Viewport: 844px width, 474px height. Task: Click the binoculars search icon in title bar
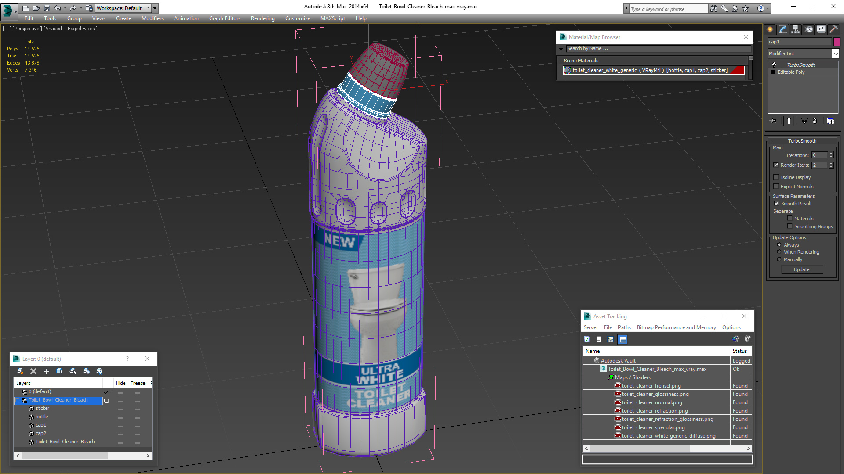pyautogui.click(x=714, y=8)
